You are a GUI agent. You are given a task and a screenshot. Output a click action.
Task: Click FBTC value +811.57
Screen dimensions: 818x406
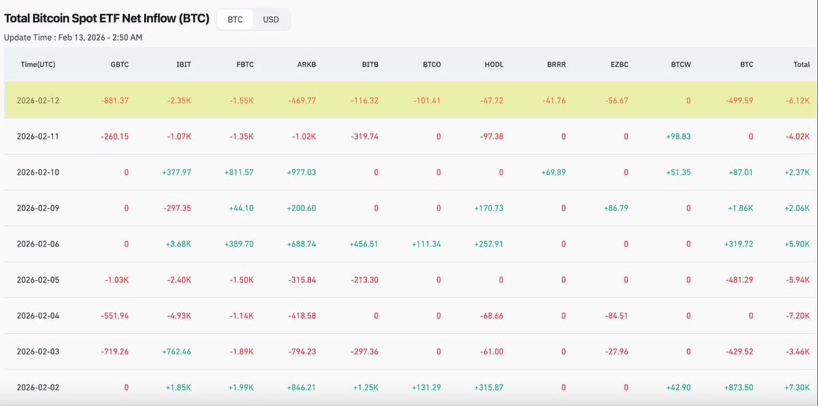click(x=239, y=172)
